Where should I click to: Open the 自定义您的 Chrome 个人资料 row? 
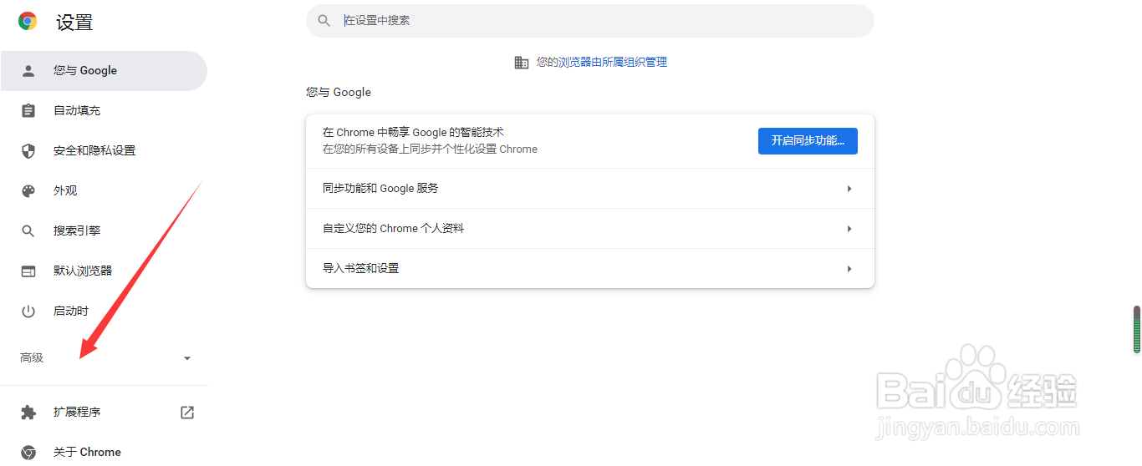590,229
